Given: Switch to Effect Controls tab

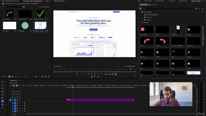Looking at the screenshot, I should pyautogui.click(x=148, y=1).
